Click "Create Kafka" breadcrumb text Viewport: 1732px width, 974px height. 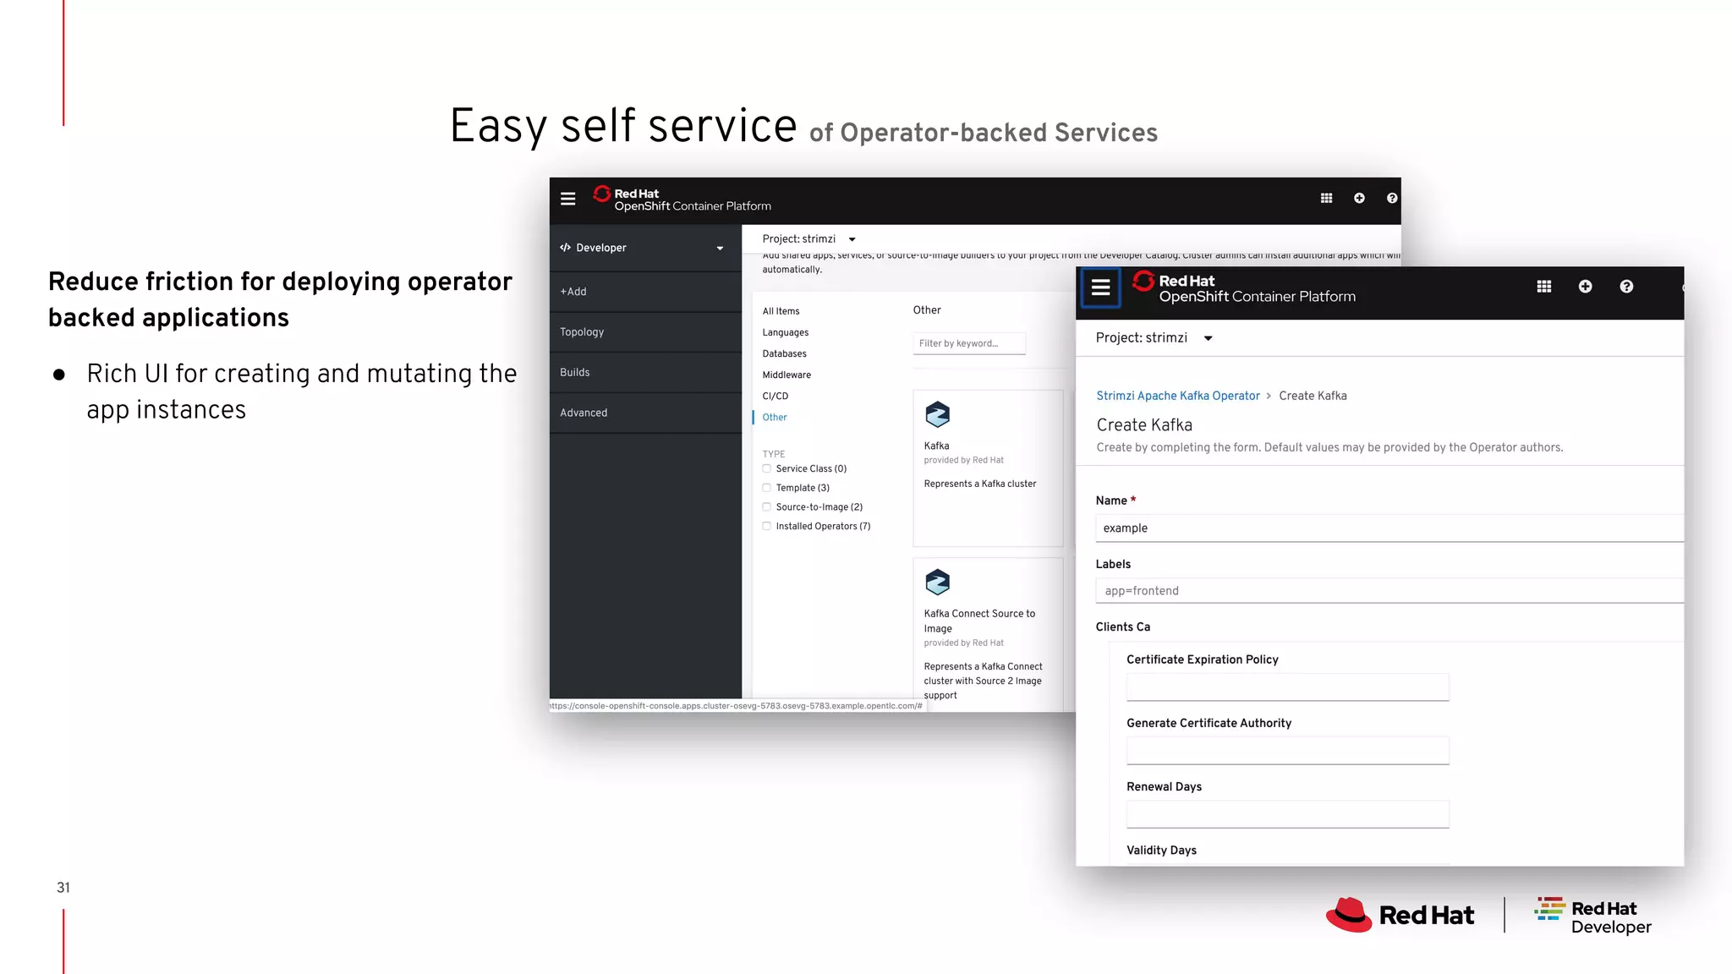1313,396
